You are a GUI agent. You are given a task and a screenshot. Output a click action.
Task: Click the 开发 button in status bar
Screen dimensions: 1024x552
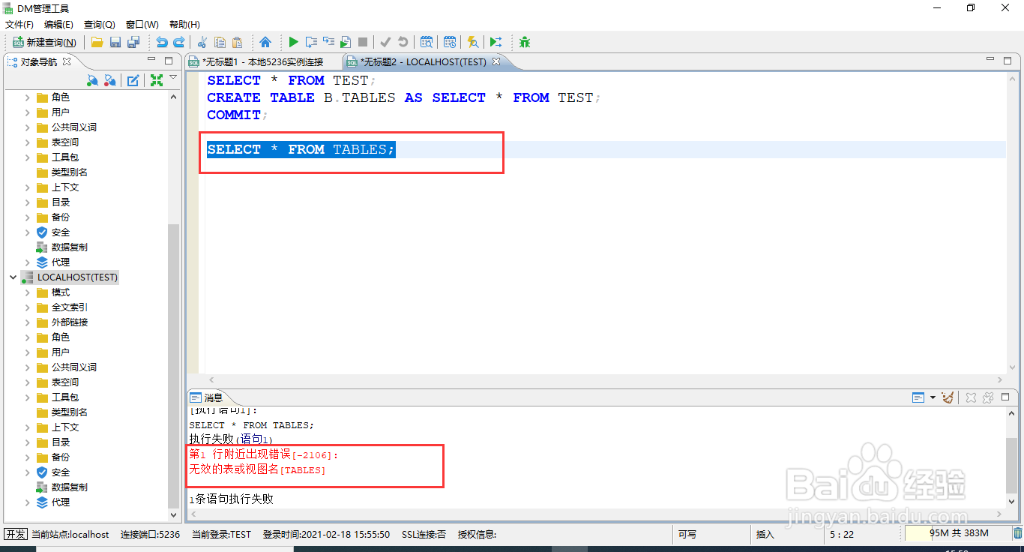pos(16,534)
